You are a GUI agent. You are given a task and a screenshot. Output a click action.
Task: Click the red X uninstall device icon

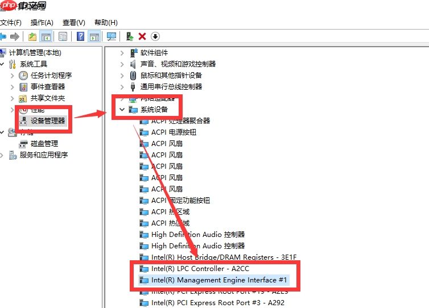pos(142,36)
